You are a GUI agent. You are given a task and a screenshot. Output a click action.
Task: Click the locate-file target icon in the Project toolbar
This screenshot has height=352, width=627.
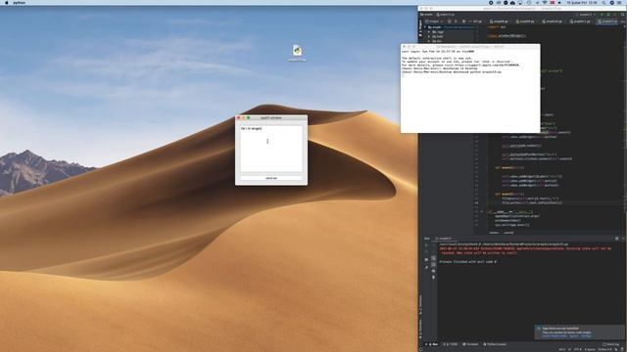[x=449, y=22]
